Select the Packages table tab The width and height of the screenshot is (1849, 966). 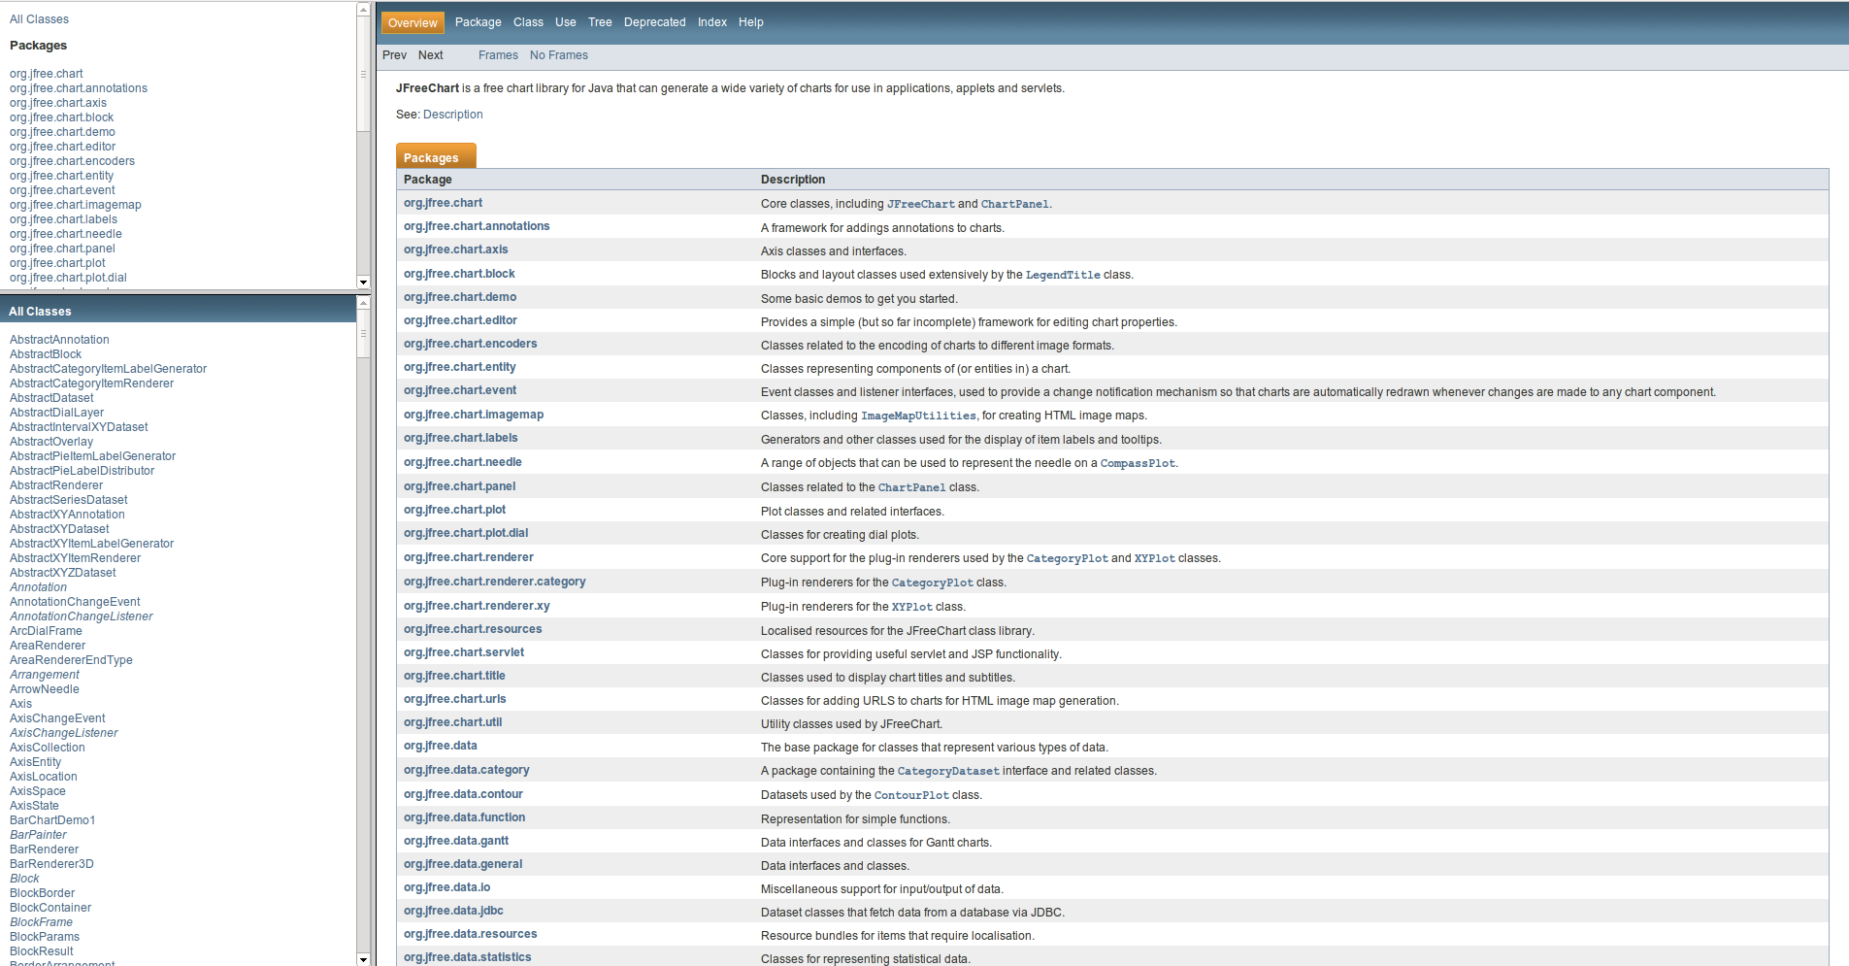(x=436, y=157)
